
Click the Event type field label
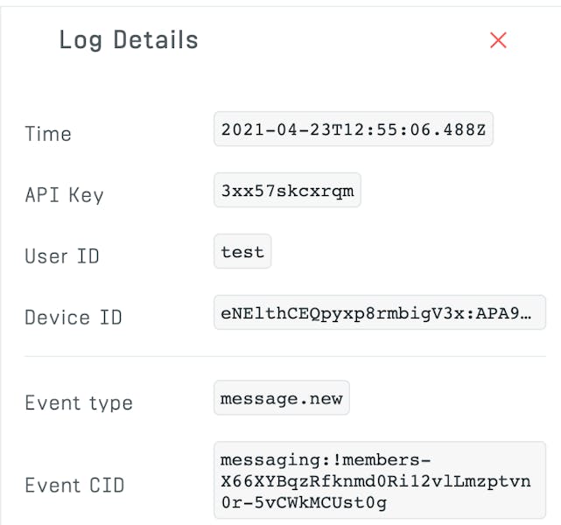[x=79, y=403]
